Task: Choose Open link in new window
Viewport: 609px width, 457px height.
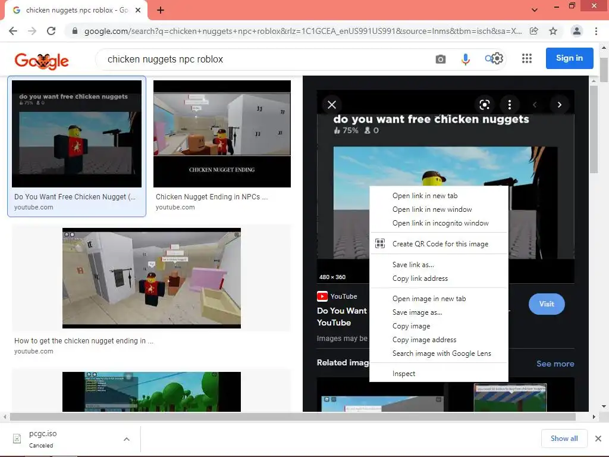Action: (x=439, y=209)
